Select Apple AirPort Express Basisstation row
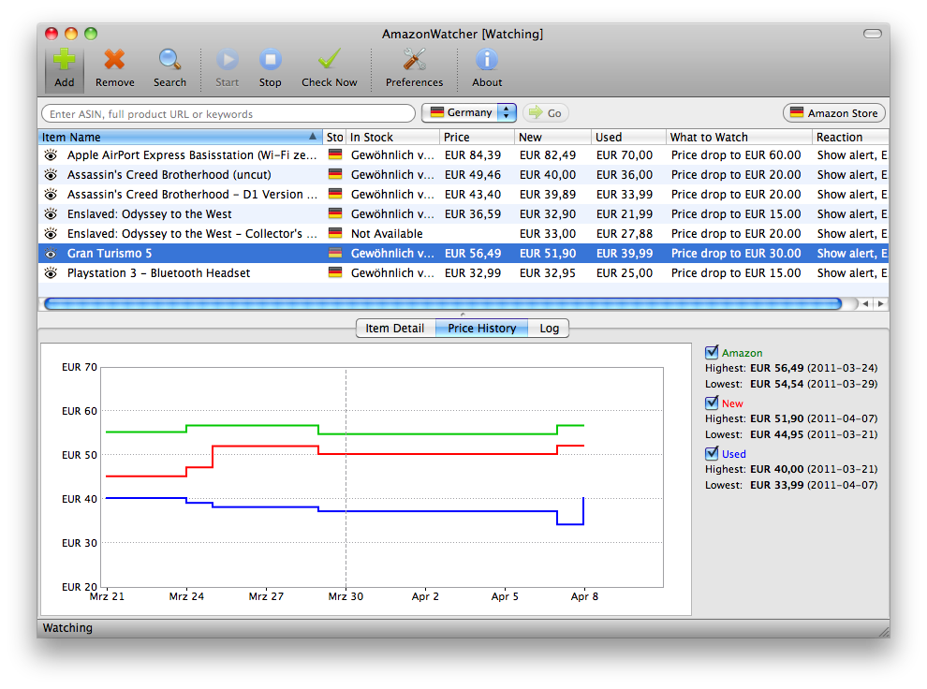Image resolution: width=927 pixels, height=689 pixels. [x=463, y=154]
